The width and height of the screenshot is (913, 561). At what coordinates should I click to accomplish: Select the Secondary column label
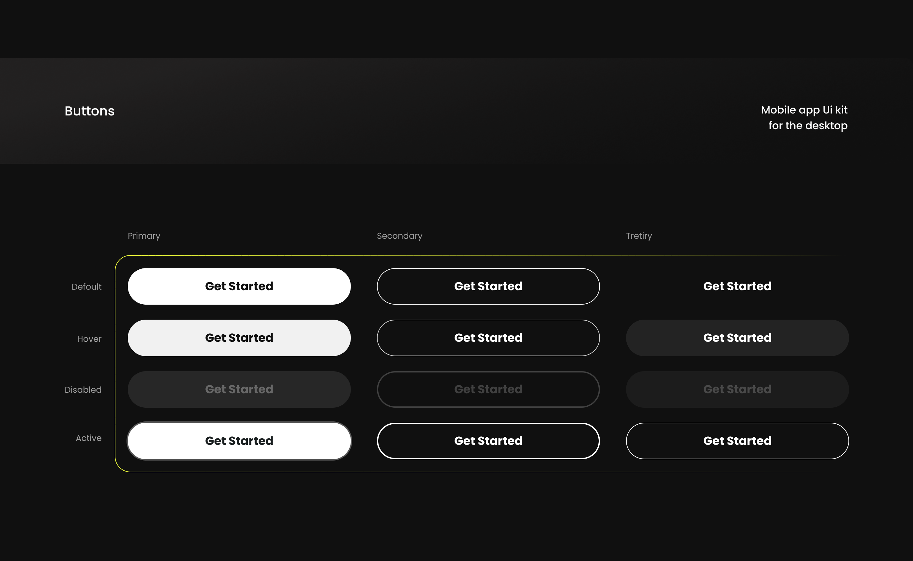pyautogui.click(x=399, y=236)
